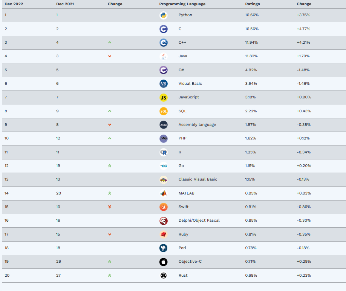Click the Objective-C apple logo icon
Screen dimensions: 346x291
pos(163,262)
